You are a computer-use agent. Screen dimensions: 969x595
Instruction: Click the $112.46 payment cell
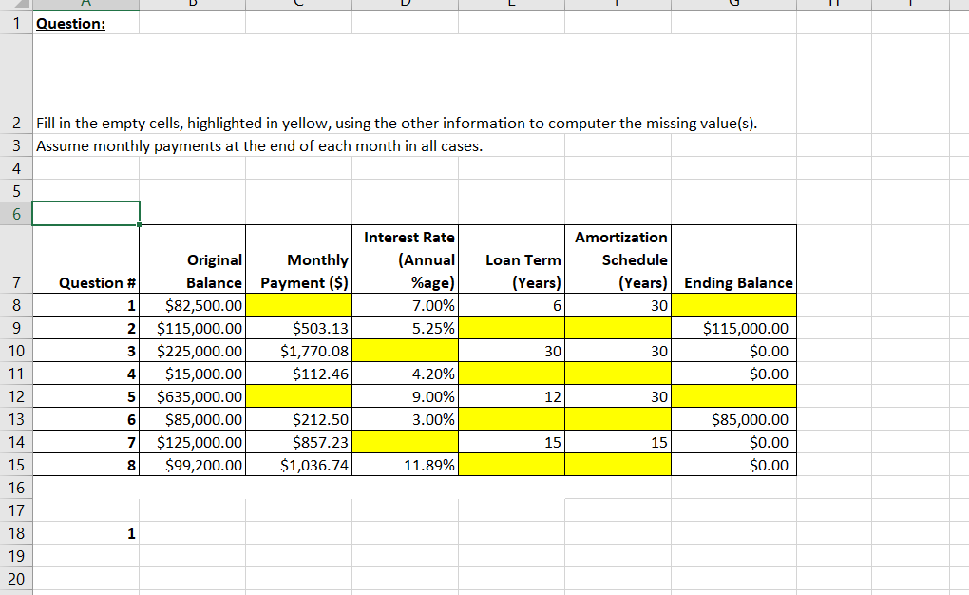point(299,374)
